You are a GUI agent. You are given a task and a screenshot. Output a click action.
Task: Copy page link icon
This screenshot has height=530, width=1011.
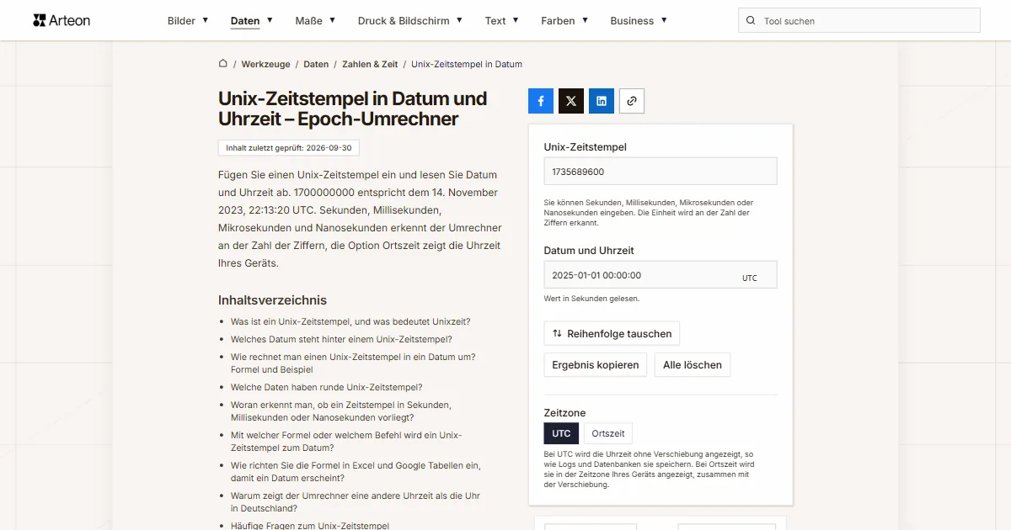[632, 101]
